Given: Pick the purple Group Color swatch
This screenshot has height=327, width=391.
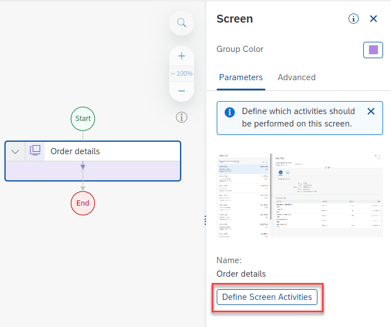Looking at the screenshot, I should (x=373, y=50).
